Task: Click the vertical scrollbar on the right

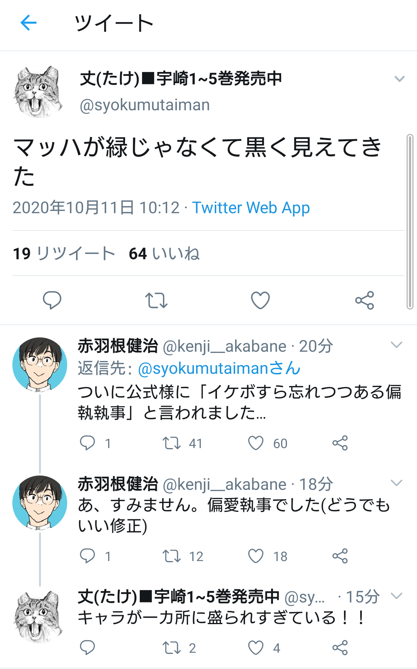Action: [x=410, y=221]
